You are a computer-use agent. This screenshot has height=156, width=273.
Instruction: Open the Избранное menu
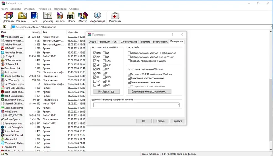(x=45, y=9)
